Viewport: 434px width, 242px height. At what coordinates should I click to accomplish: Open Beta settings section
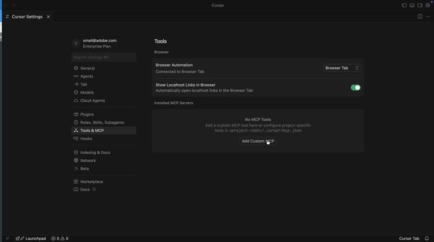[104, 169]
